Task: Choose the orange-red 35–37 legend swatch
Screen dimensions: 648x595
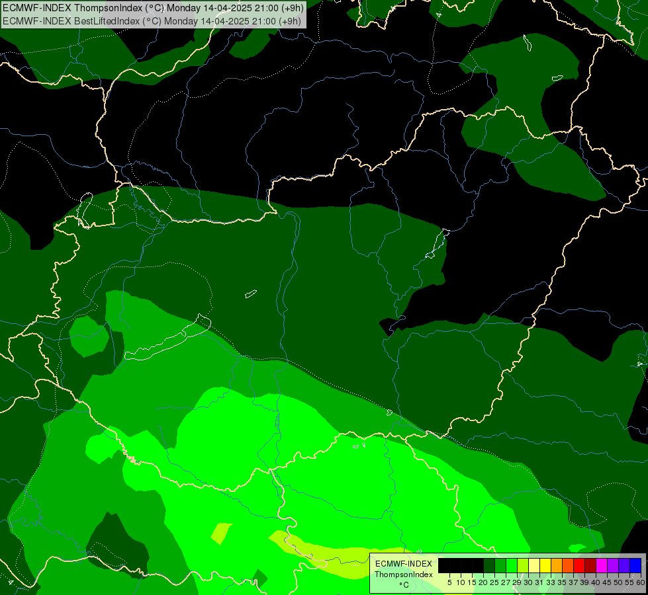Action: tap(568, 566)
